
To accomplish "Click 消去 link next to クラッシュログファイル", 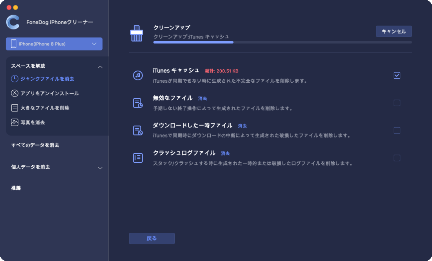I will pos(226,153).
